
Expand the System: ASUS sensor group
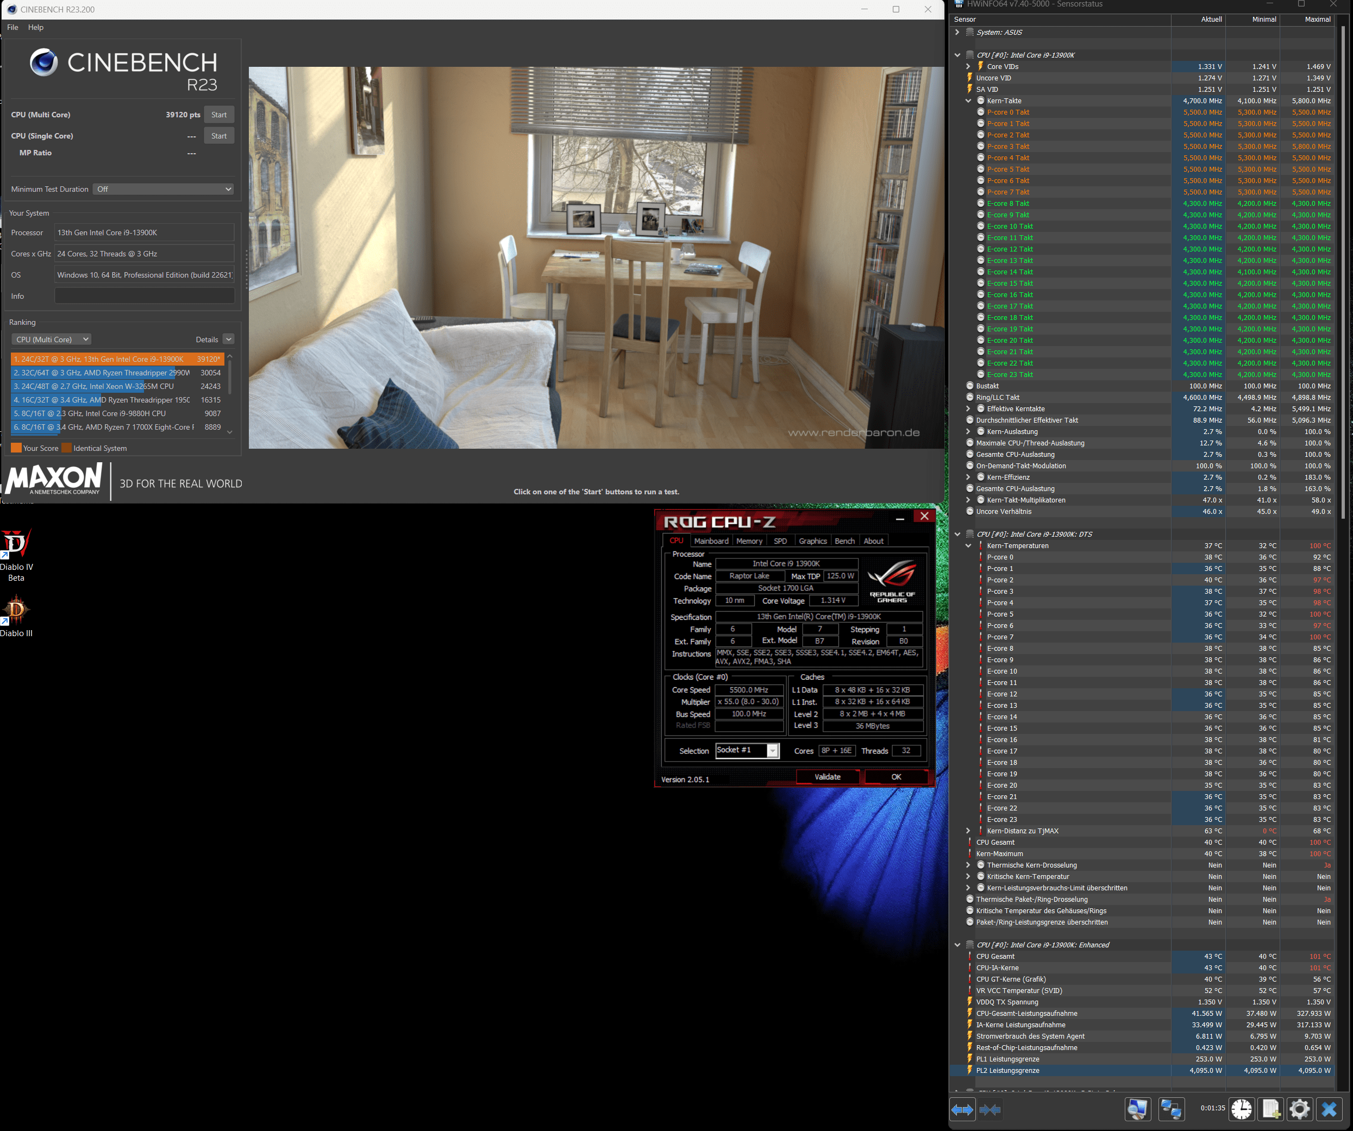tap(957, 32)
